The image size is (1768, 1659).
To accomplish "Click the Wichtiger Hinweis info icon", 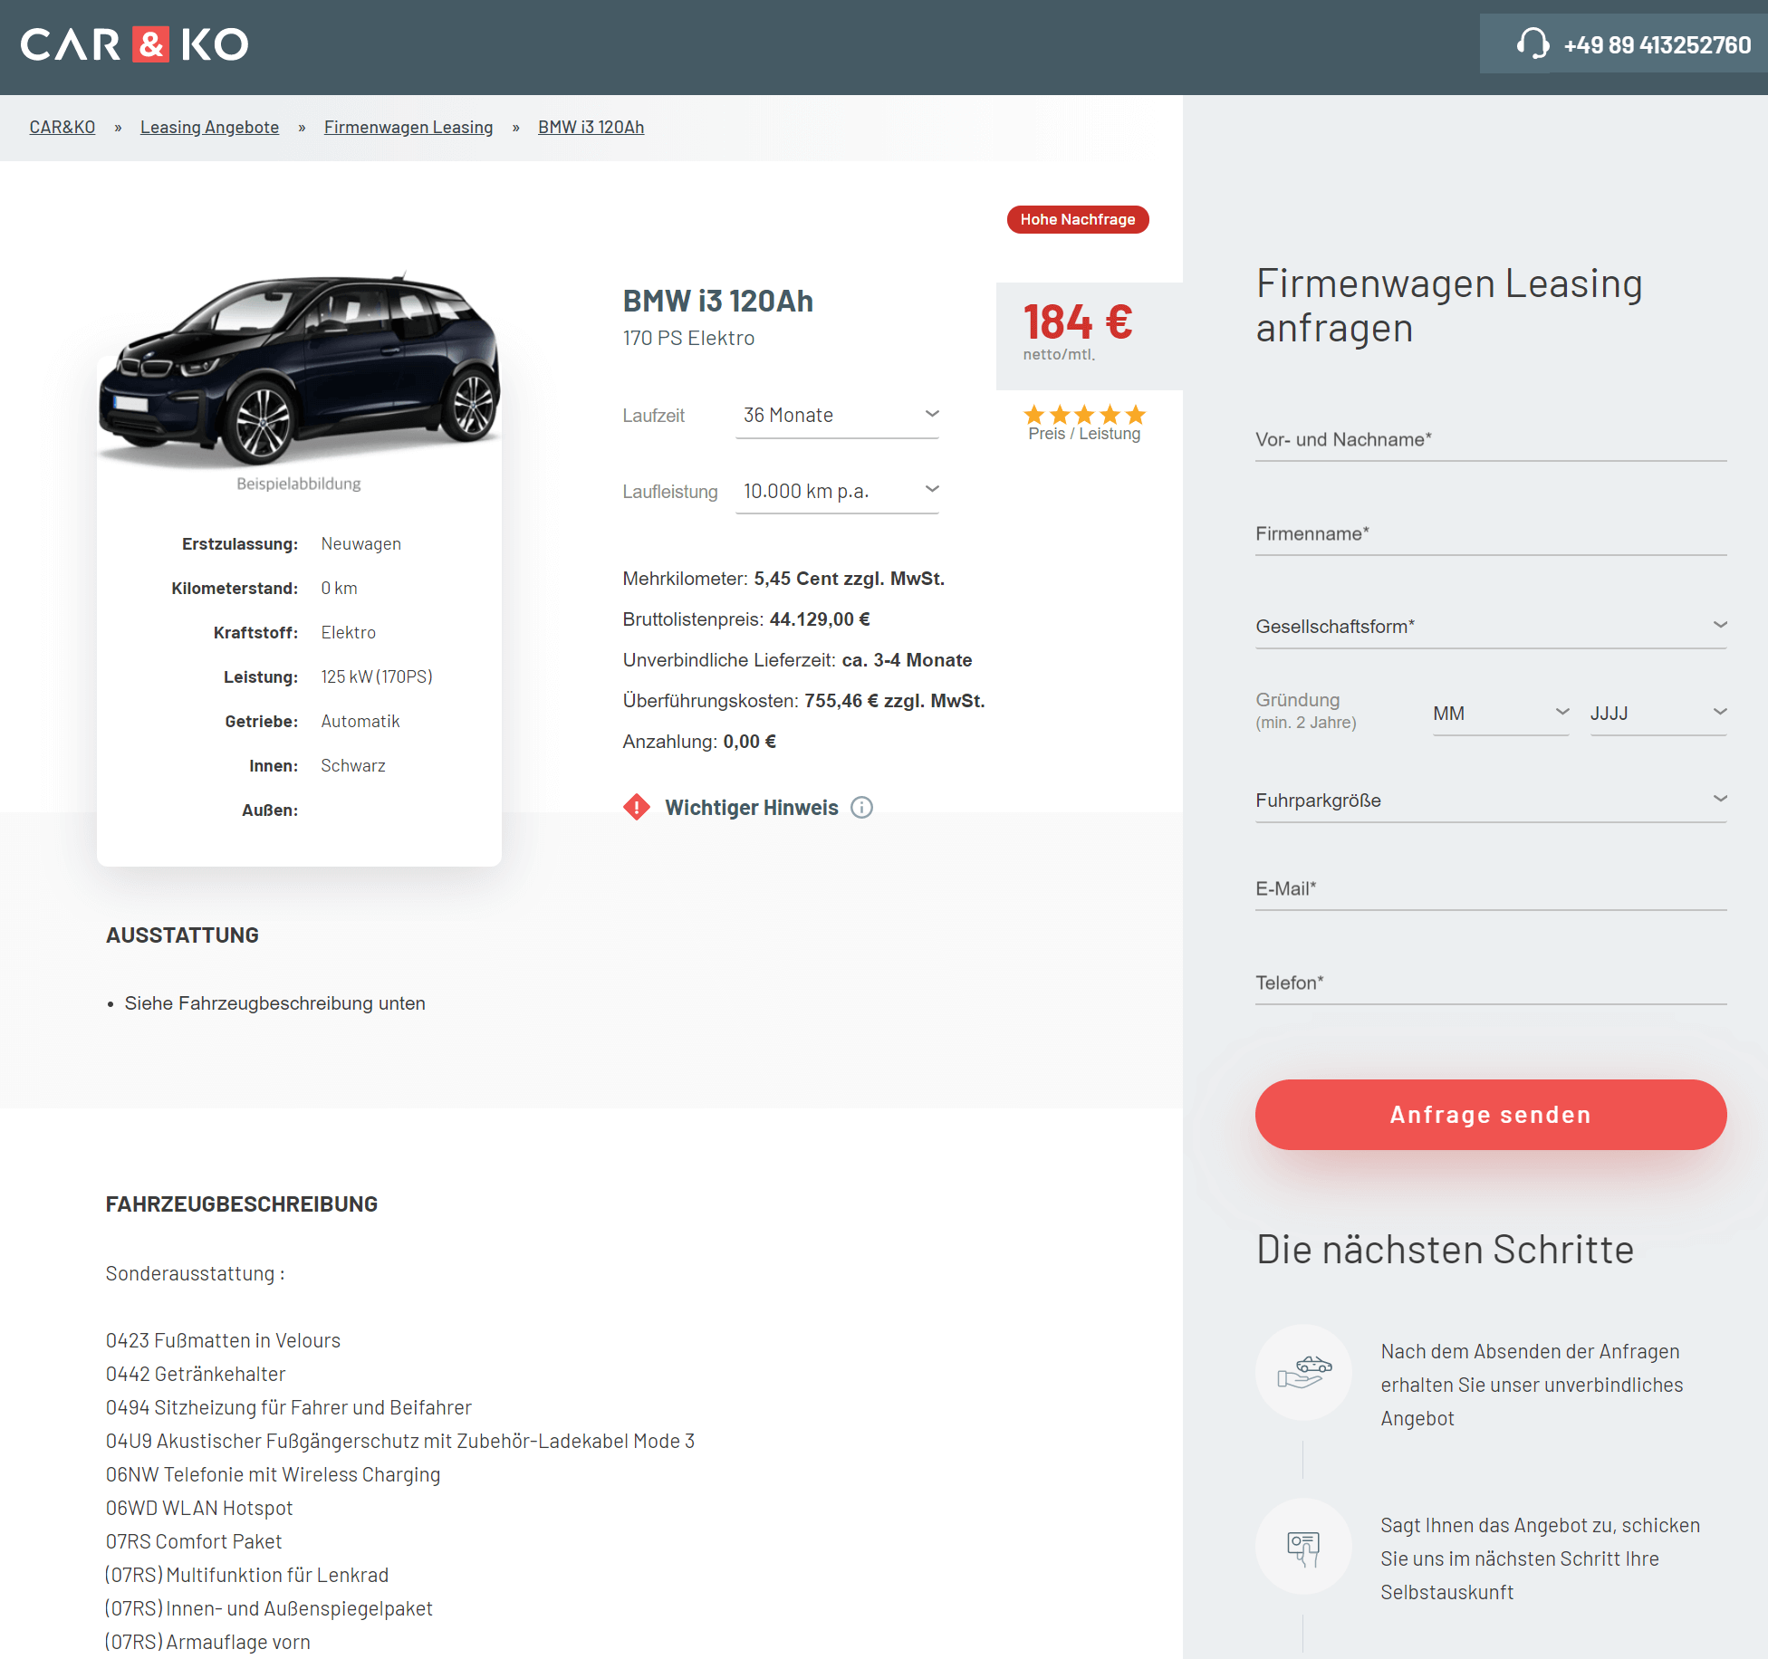I will click(861, 808).
